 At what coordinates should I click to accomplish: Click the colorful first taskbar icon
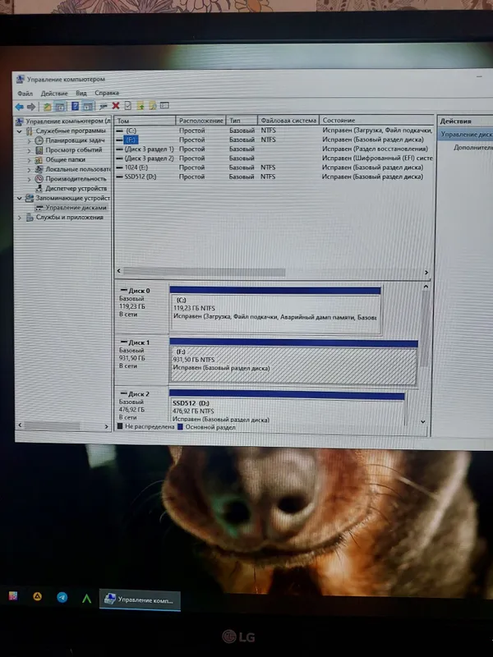pyautogui.click(x=13, y=595)
